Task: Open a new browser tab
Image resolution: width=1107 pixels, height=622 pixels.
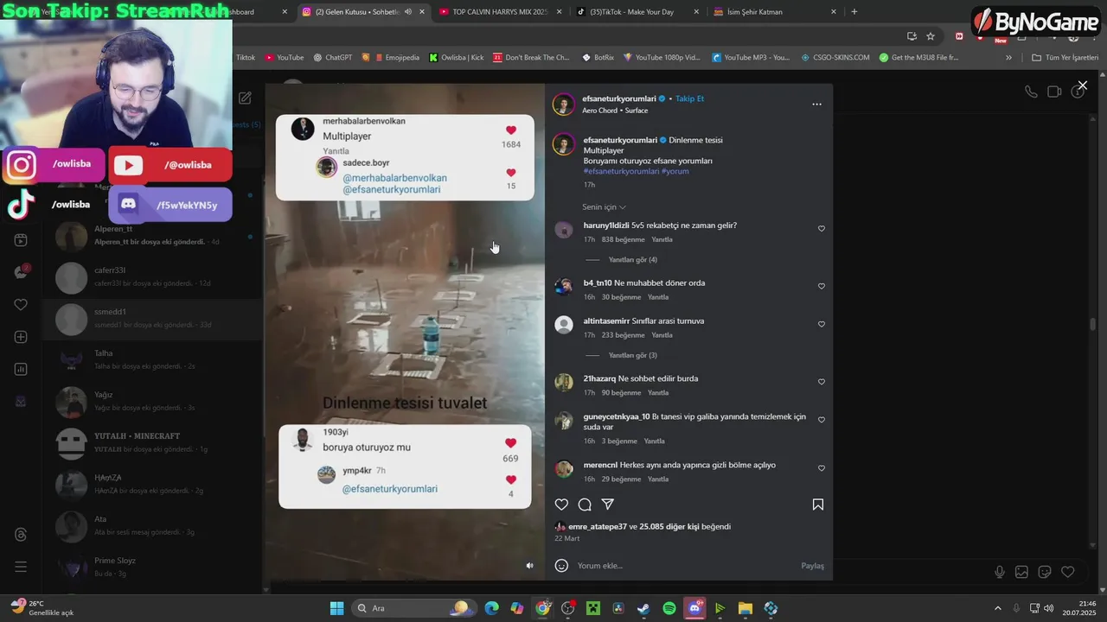Action: (x=854, y=12)
